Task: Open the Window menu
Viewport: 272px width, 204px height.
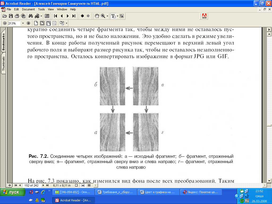Action: tap(62, 9)
